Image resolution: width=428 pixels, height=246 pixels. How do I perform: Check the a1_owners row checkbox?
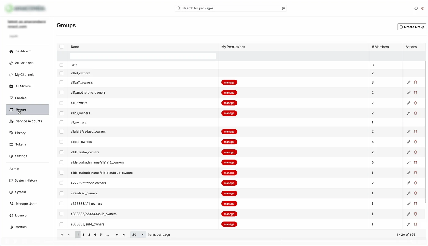(x=61, y=122)
